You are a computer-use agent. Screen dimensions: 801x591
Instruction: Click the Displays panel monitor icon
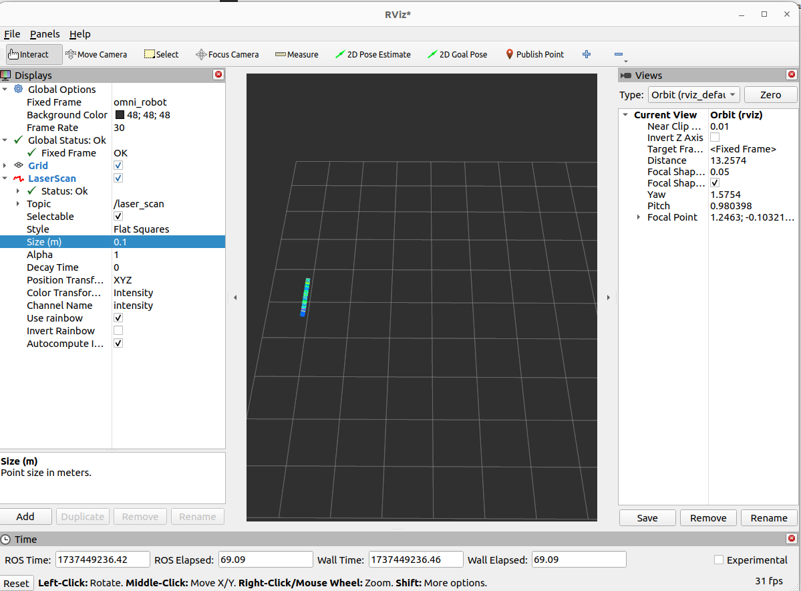5,75
